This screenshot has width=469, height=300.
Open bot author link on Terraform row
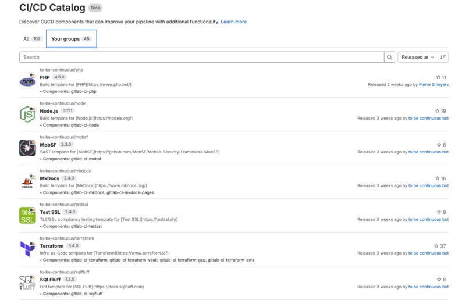[428, 253]
